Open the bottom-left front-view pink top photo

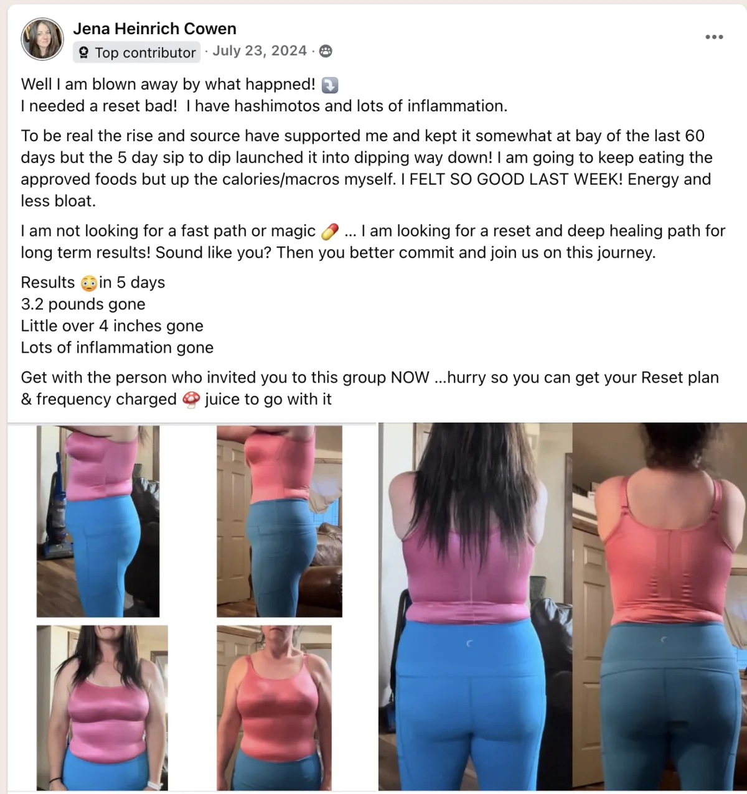coord(102,708)
